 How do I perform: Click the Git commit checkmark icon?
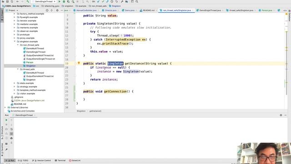103,1
